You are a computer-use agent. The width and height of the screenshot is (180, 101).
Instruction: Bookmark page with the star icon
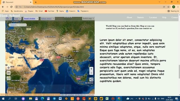coord(168,7)
